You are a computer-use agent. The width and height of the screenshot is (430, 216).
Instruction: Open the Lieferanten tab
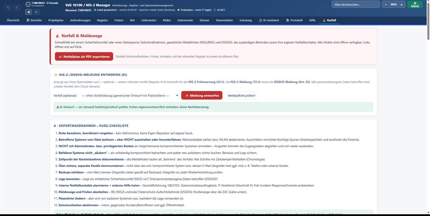149,20
